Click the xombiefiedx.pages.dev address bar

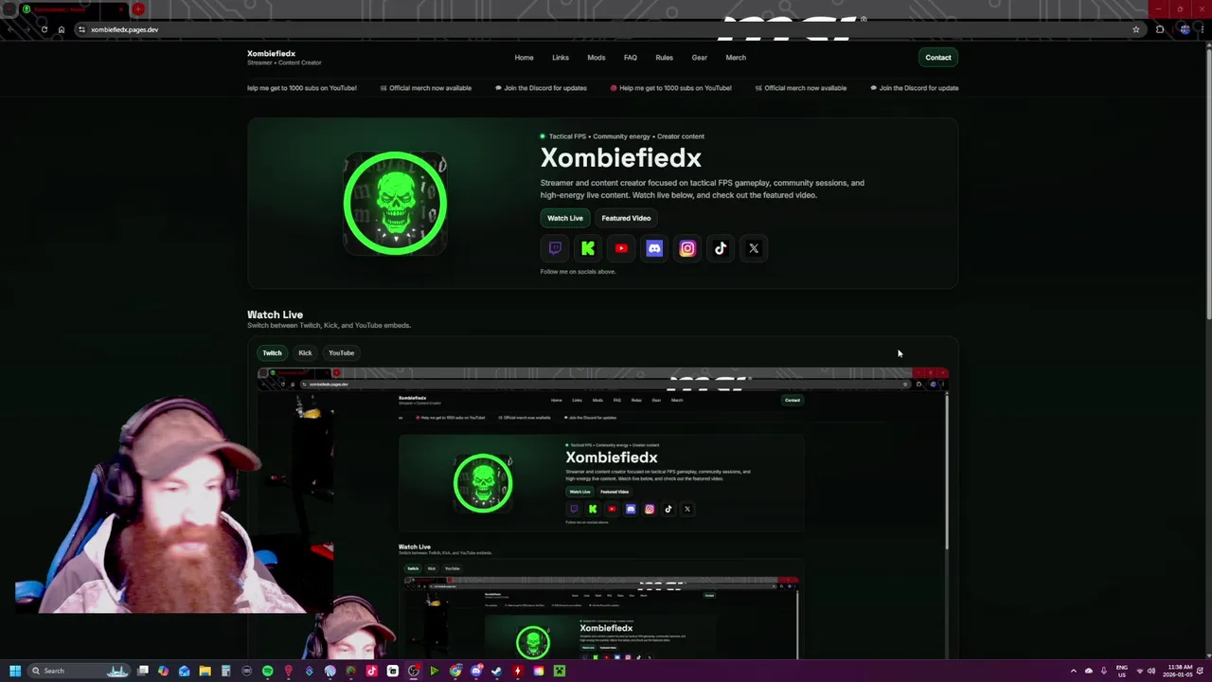[606, 29]
